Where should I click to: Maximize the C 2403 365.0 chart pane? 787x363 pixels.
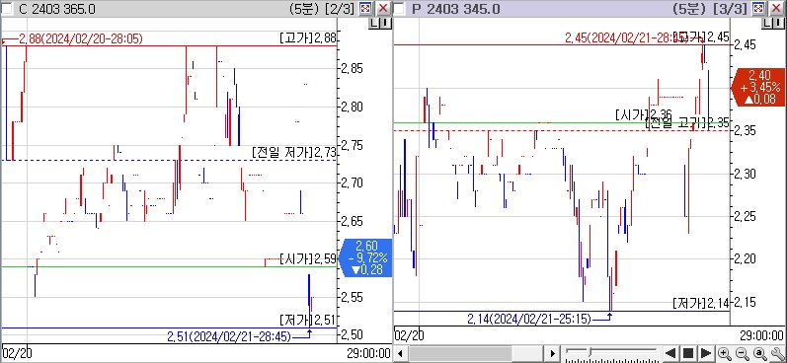[x=365, y=9]
